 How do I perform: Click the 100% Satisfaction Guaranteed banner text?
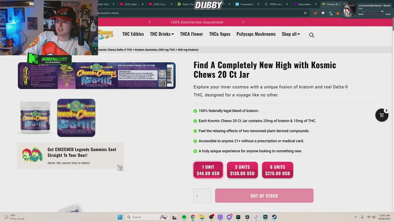pos(197,22)
